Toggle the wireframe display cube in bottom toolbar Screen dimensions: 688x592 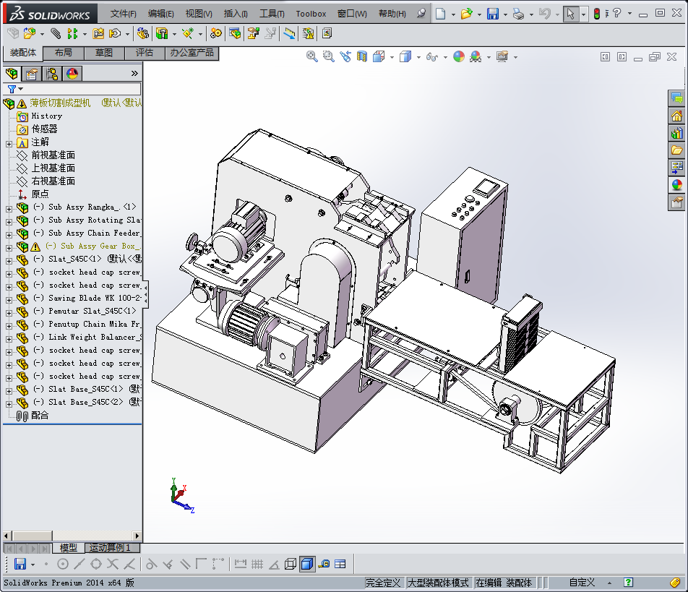coord(291,564)
